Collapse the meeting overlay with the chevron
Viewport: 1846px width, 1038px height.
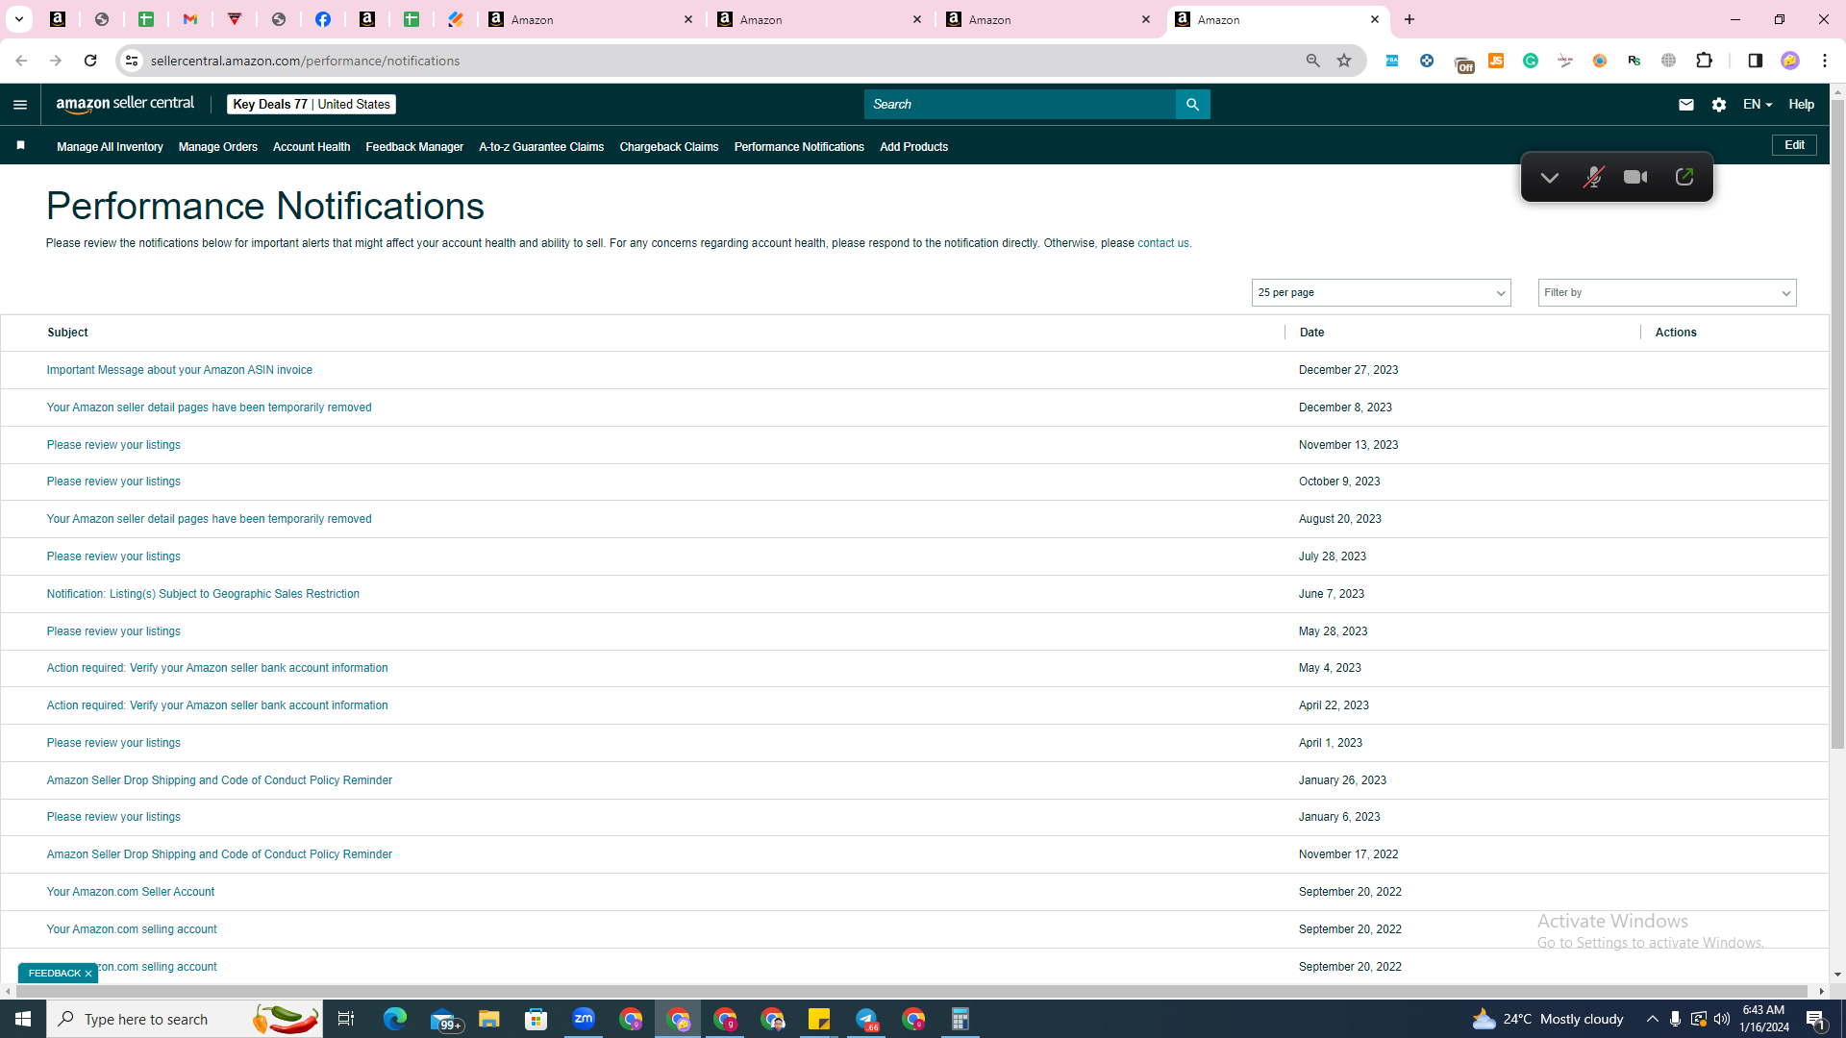(x=1549, y=177)
